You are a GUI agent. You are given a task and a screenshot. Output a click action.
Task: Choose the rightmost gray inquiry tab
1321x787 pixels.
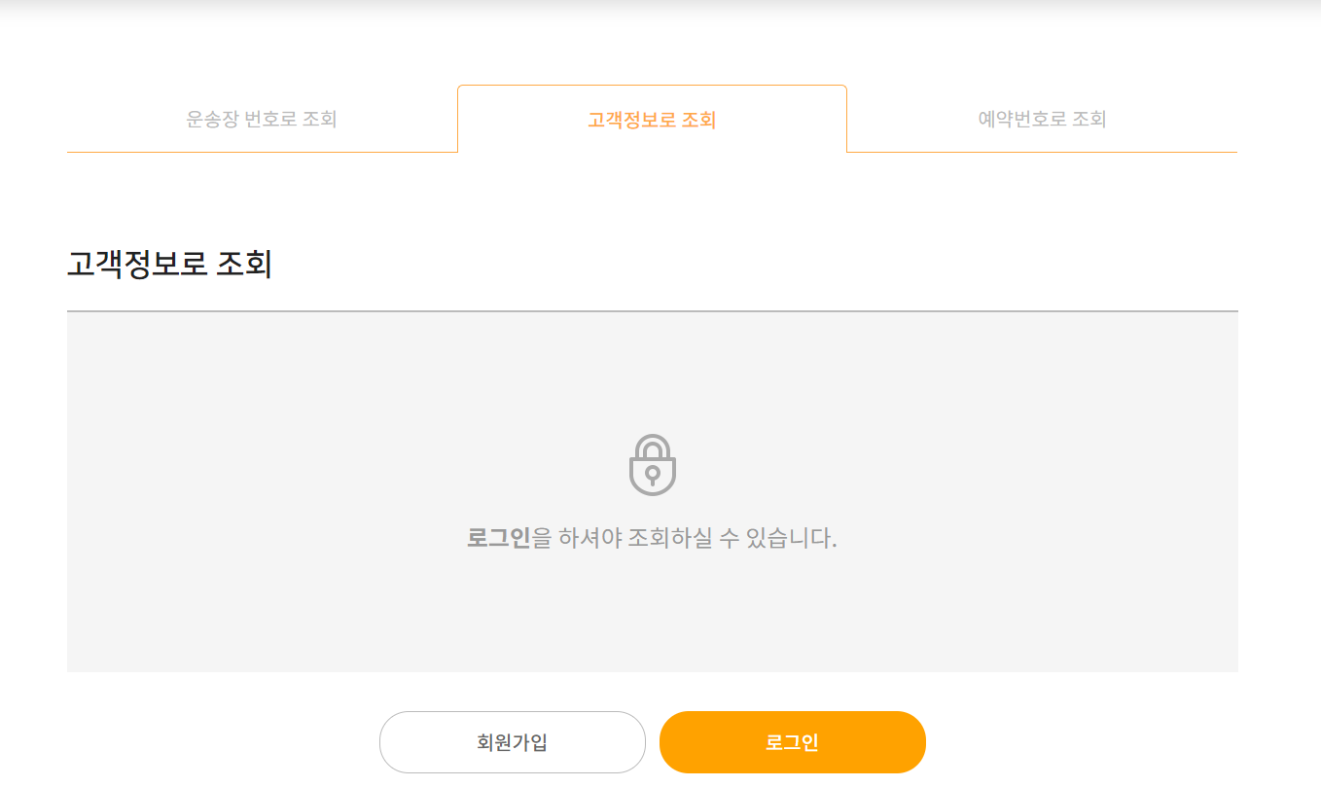1042,119
